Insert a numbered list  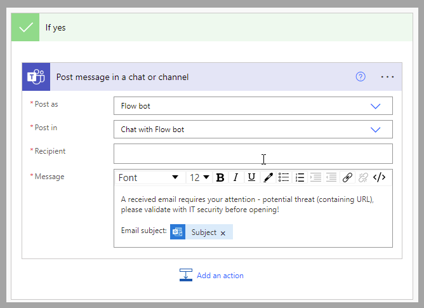coord(300,178)
